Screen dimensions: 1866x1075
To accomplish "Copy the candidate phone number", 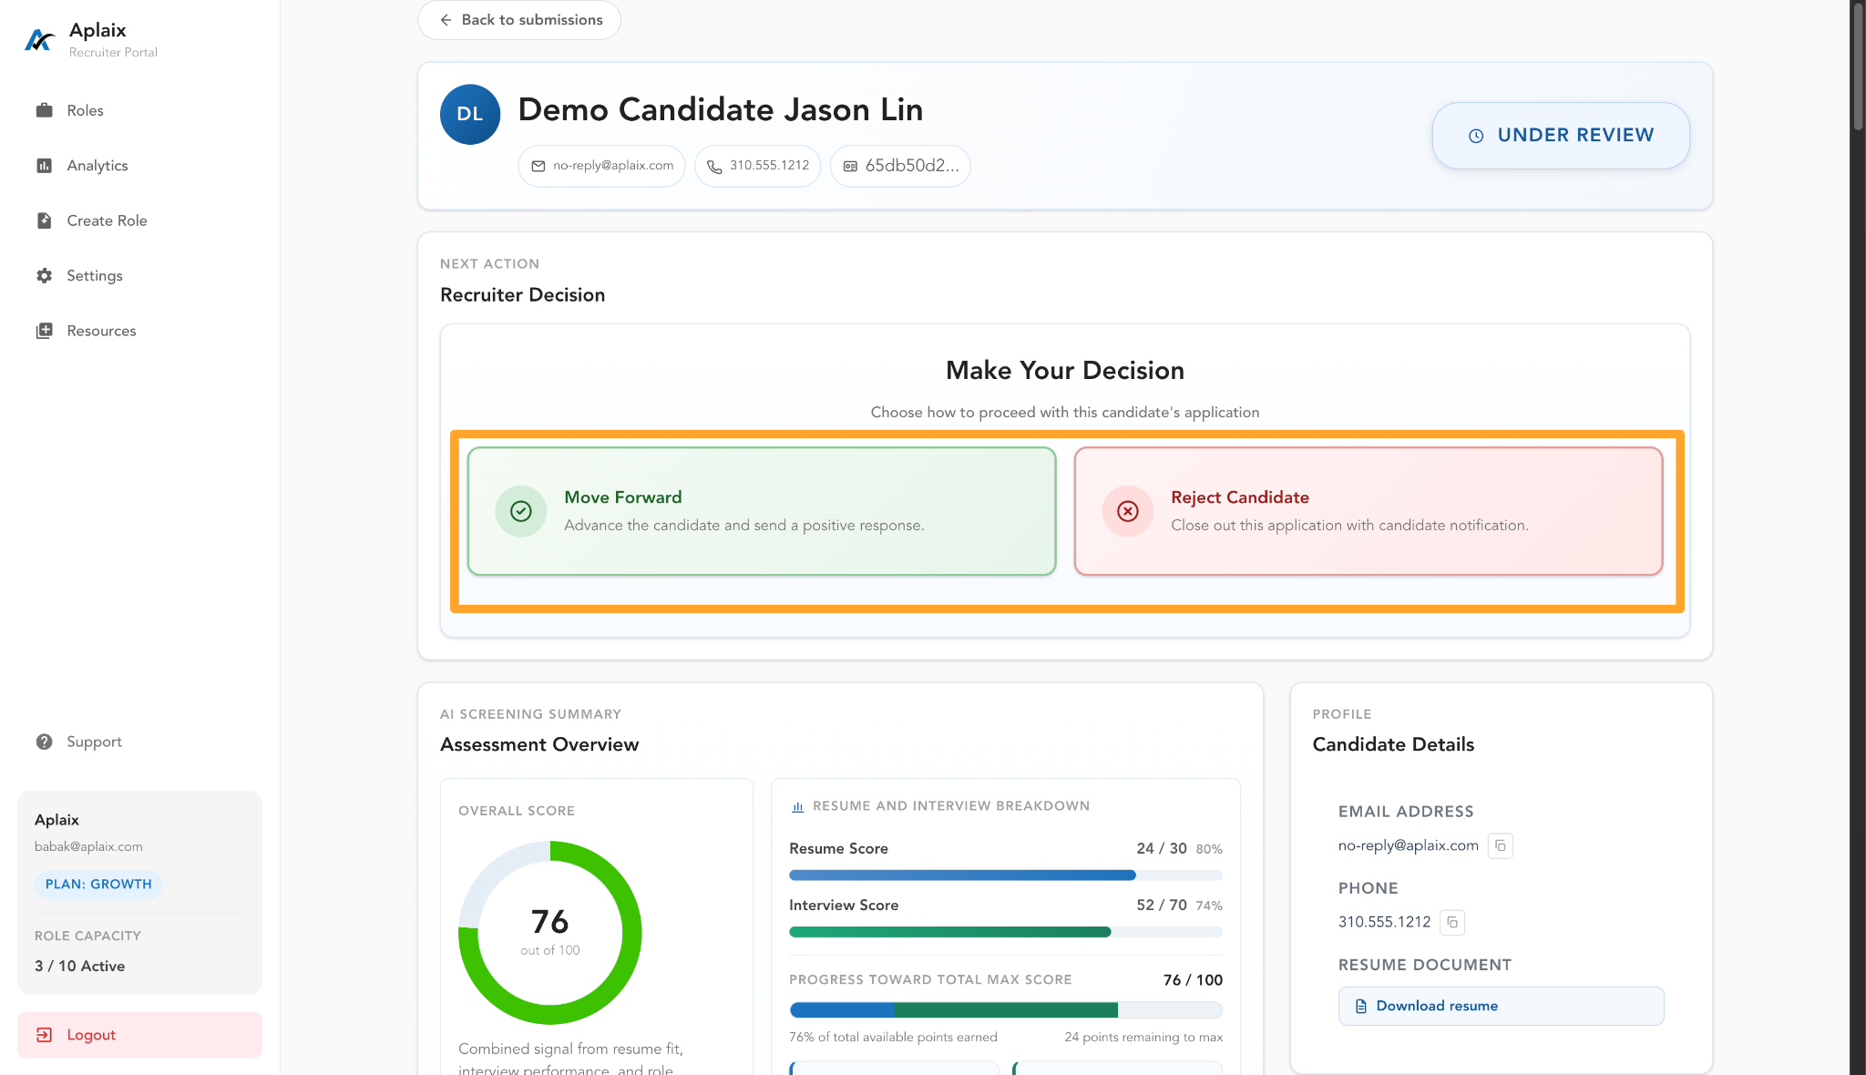I will pyautogui.click(x=1452, y=922).
